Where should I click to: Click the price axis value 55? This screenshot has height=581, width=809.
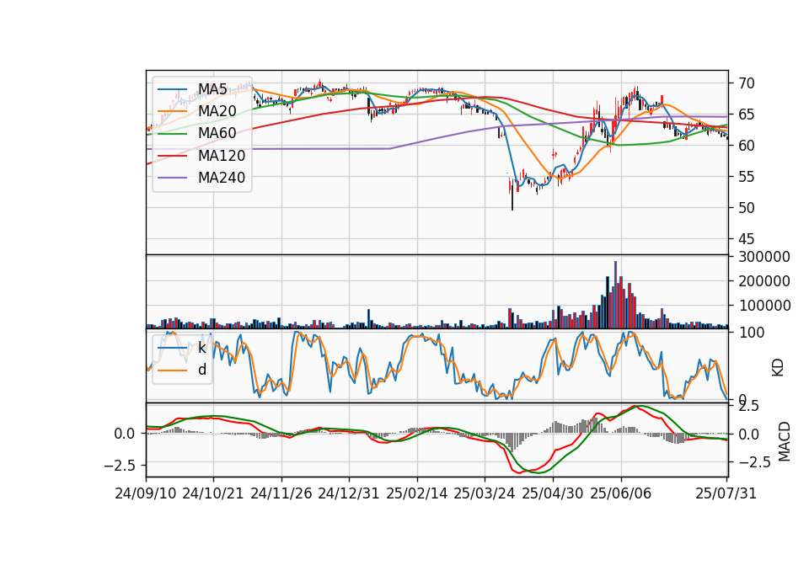click(x=746, y=177)
